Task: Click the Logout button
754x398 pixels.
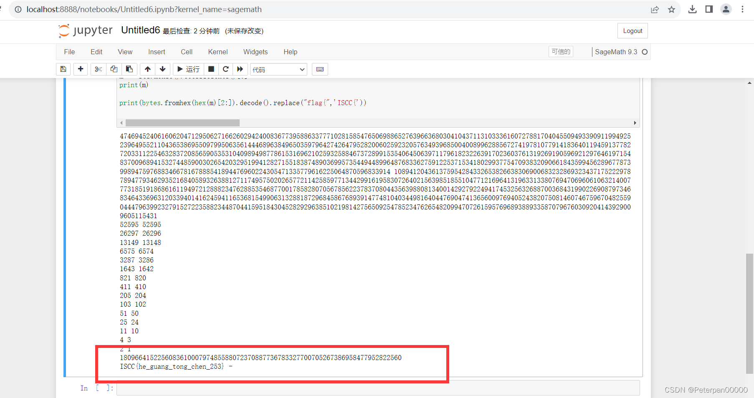Action: 633,31
